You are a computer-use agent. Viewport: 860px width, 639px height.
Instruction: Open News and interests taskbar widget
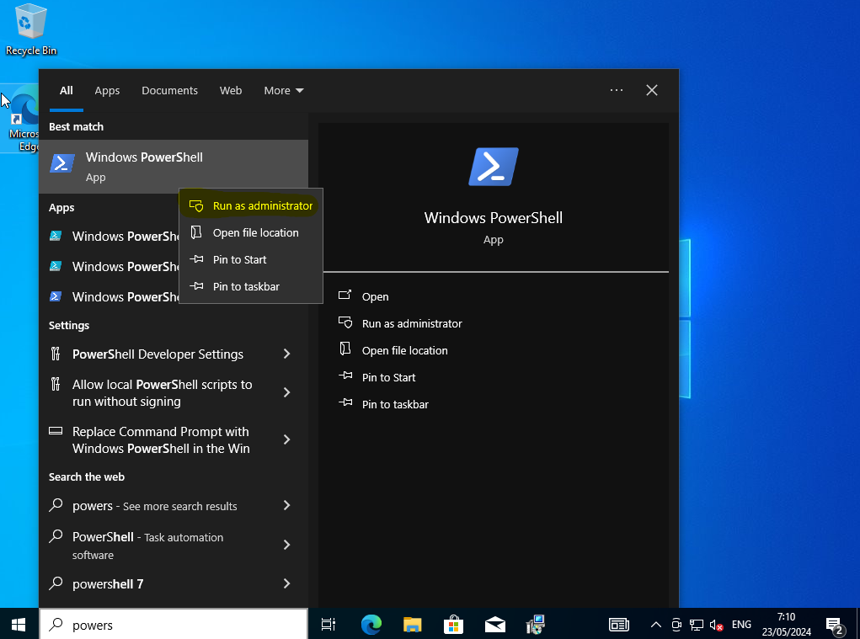pos(618,624)
